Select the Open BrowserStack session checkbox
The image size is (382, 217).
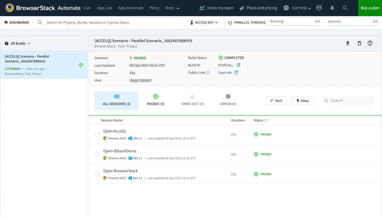tap(97, 174)
